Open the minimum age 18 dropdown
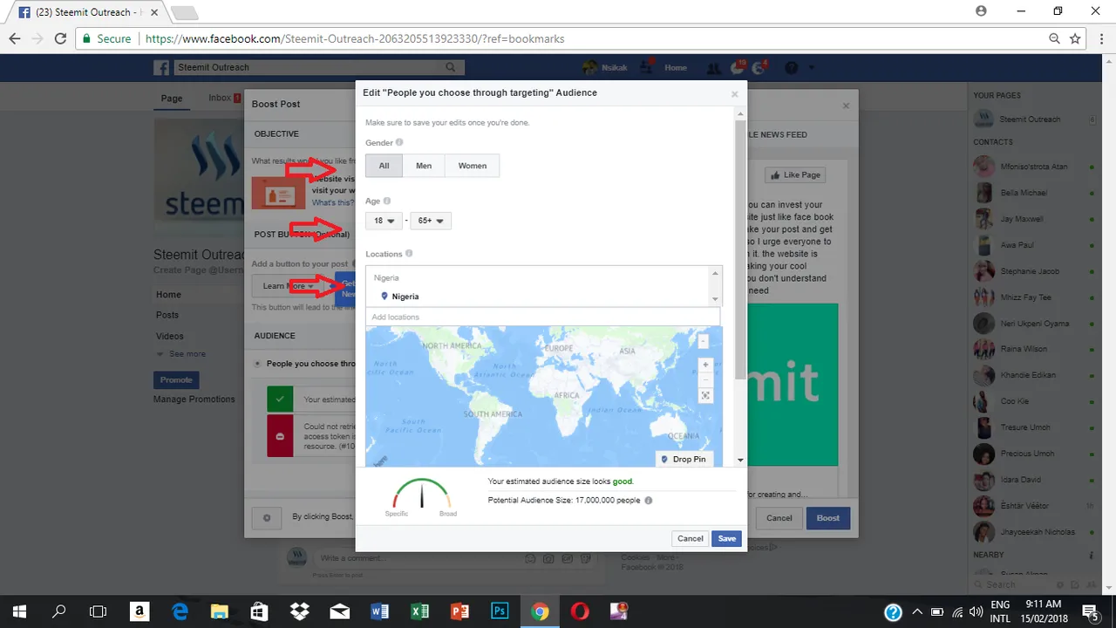The height and width of the screenshot is (628, 1116). tap(384, 221)
